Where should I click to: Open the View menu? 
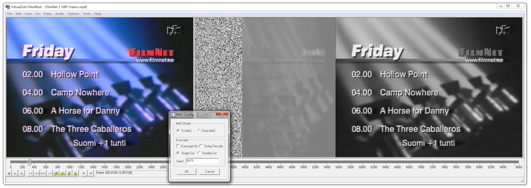pos(28,14)
